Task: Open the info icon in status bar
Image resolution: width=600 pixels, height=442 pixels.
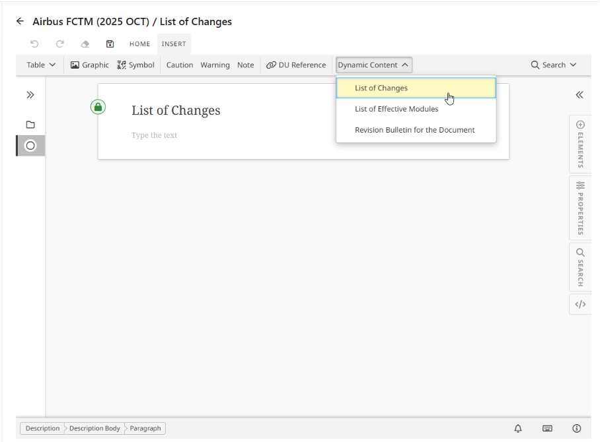Action: (x=576, y=428)
